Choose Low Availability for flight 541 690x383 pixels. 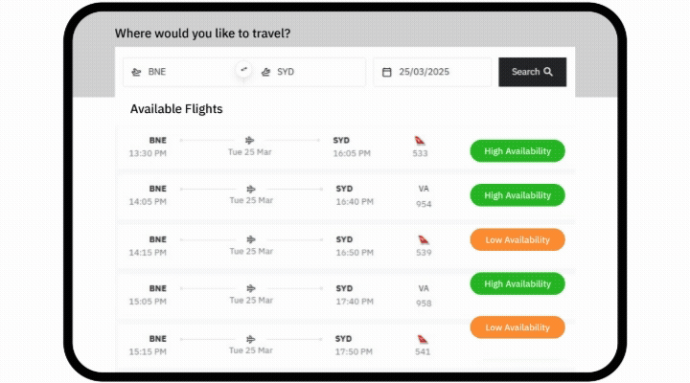(x=517, y=327)
